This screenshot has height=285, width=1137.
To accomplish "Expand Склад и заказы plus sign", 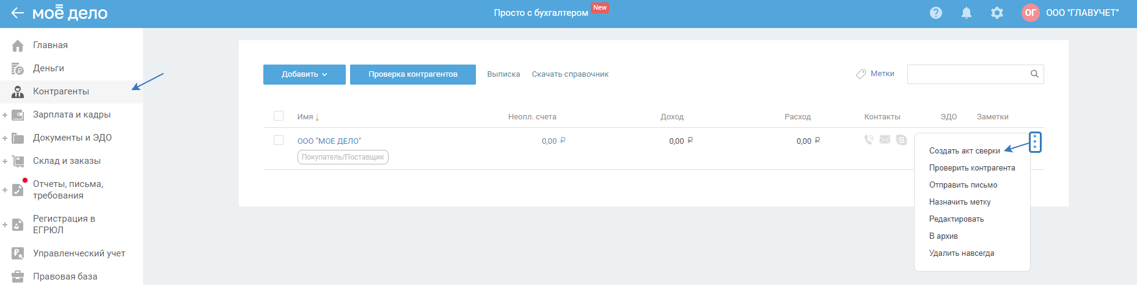I will click(x=5, y=161).
